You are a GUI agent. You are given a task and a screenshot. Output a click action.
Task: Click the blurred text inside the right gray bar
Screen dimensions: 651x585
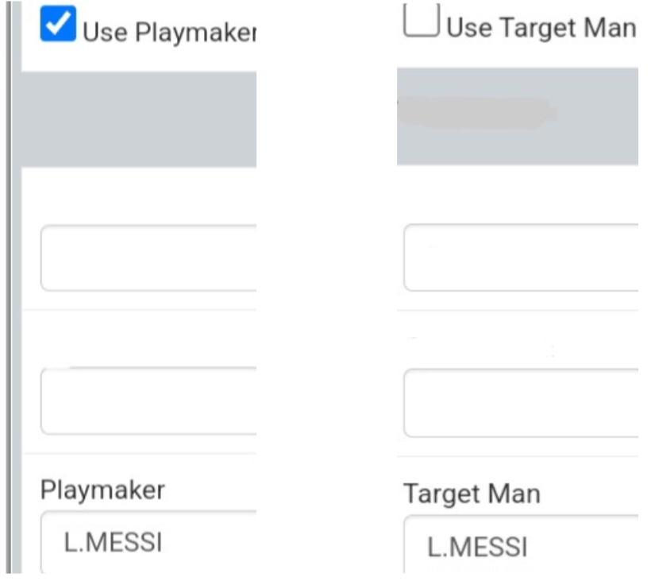[476, 113]
